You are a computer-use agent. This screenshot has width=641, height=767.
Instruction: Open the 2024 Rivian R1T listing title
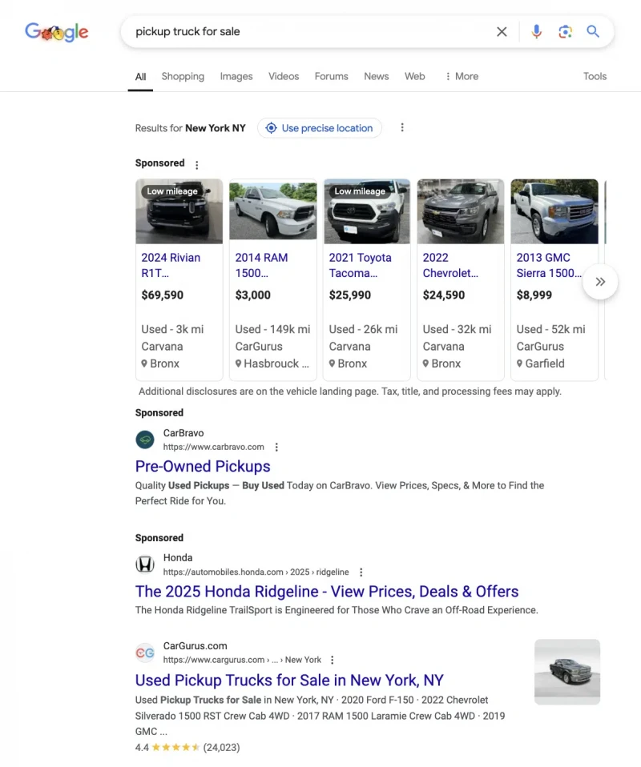click(x=171, y=265)
